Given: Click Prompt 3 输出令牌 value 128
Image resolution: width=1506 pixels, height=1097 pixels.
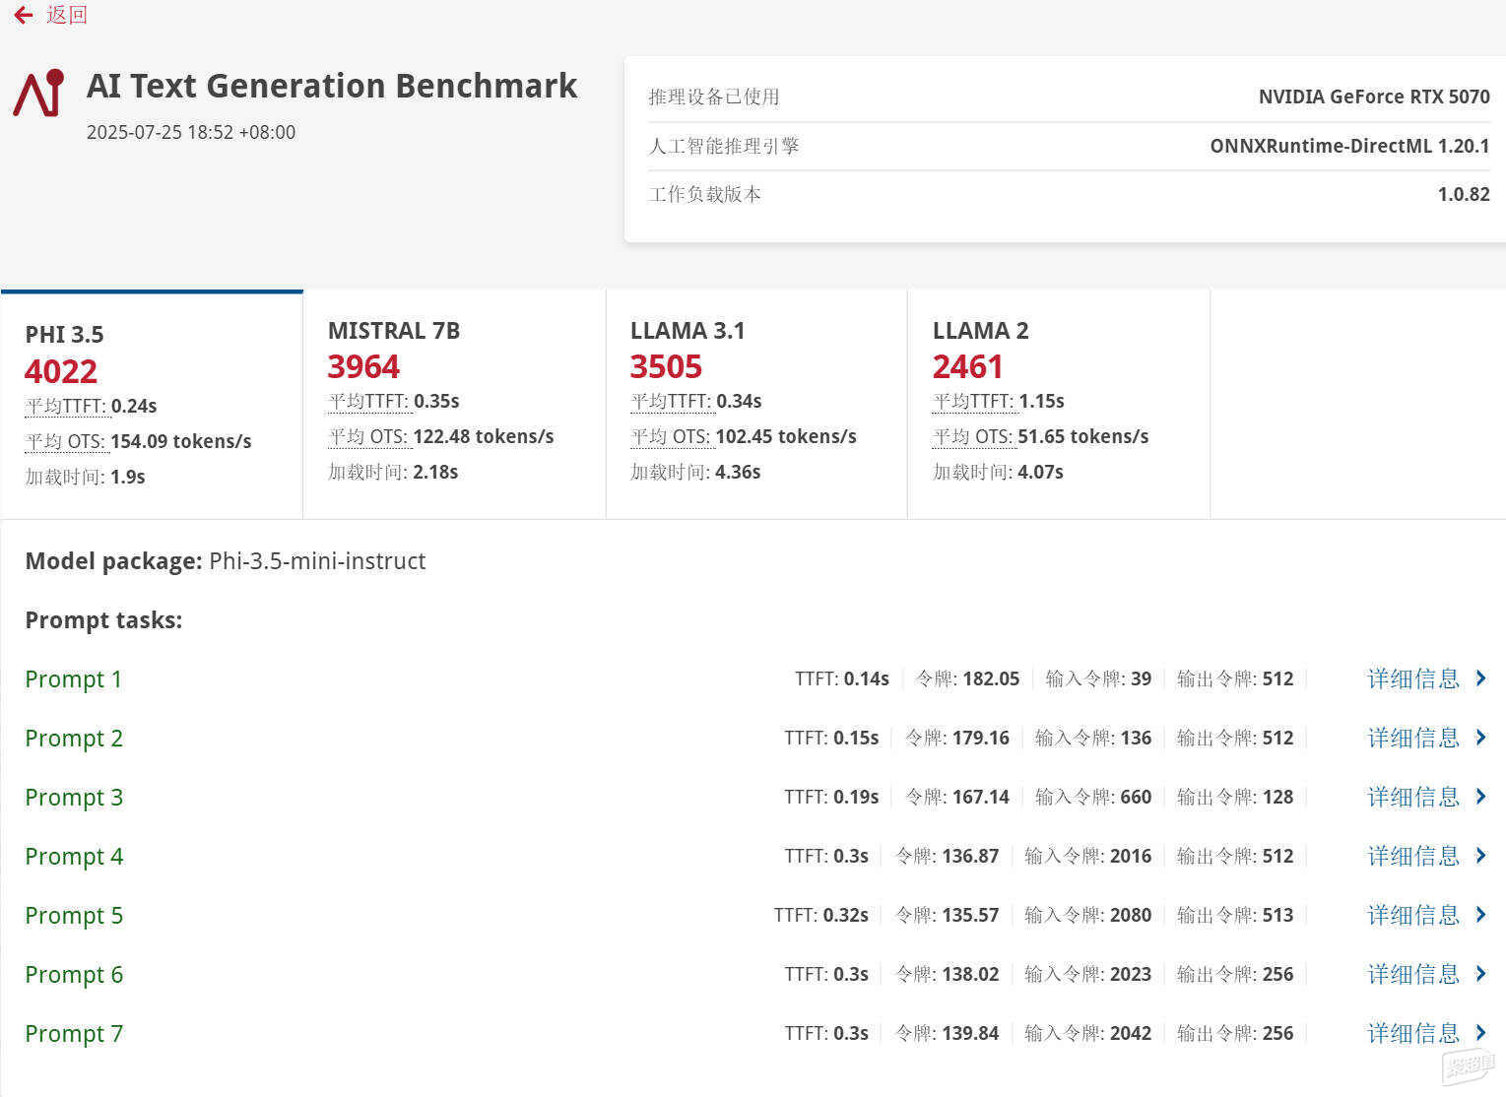Looking at the screenshot, I should (x=1278, y=797).
